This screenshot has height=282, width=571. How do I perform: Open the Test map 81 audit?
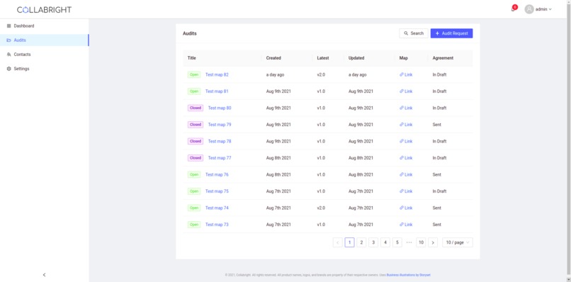[x=217, y=91]
